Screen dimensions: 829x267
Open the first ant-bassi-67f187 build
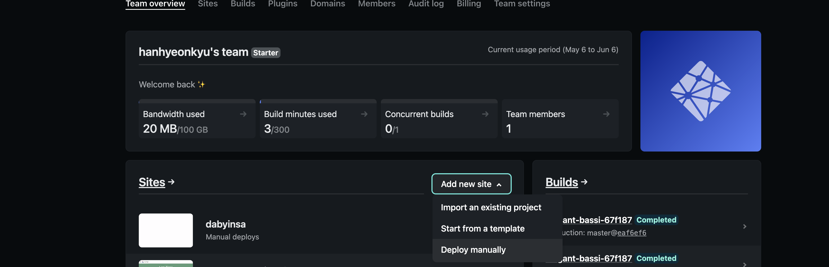click(x=597, y=220)
